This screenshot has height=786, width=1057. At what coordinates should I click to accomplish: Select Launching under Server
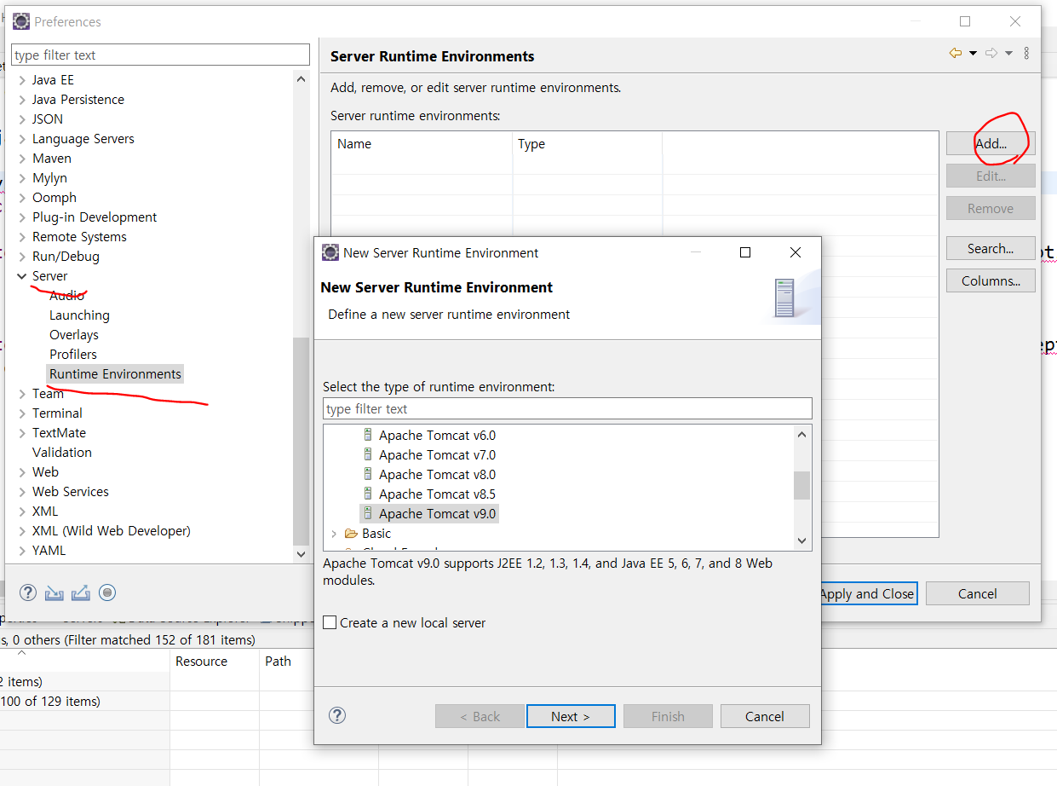[x=79, y=315]
